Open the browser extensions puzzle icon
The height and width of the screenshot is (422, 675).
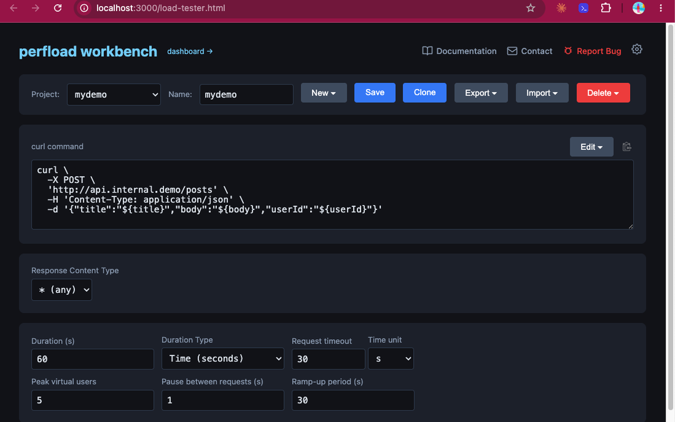(x=606, y=8)
